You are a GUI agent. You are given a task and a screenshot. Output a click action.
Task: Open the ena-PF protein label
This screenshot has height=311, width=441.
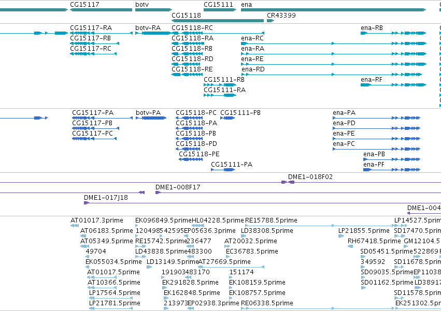pos(374,165)
